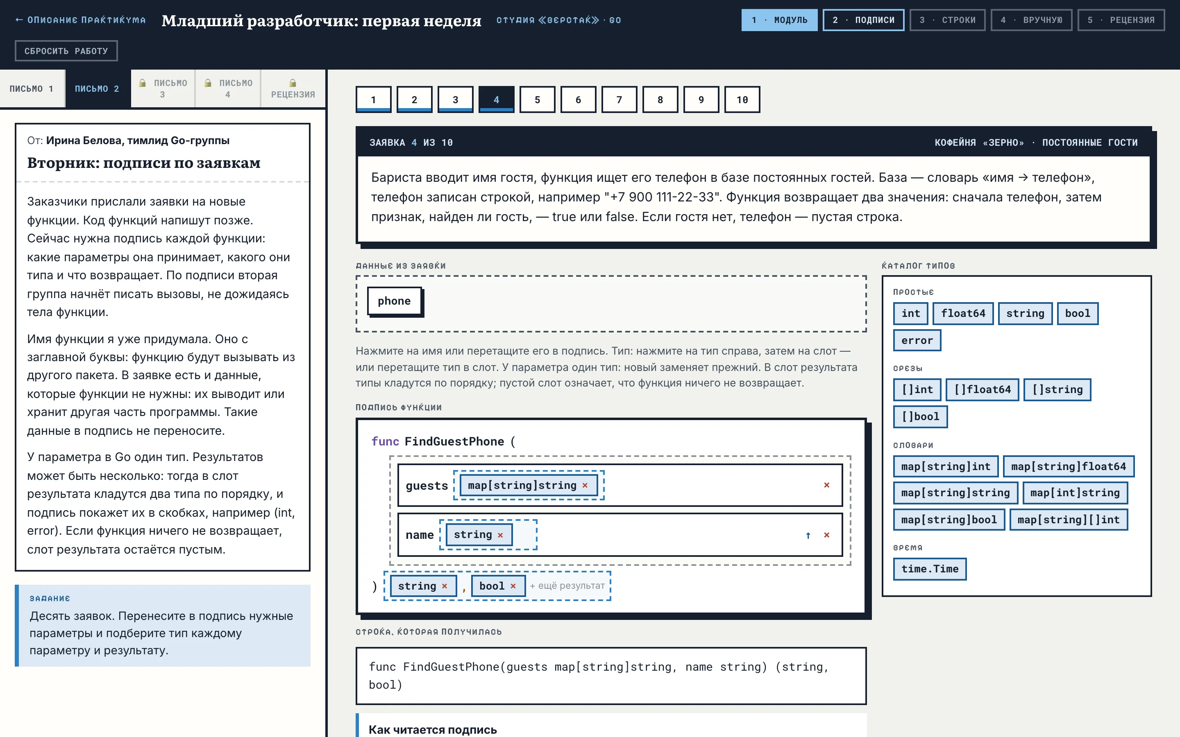1180x737 pixels.
Task: Remove string from the result slot
Action: tap(444, 586)
